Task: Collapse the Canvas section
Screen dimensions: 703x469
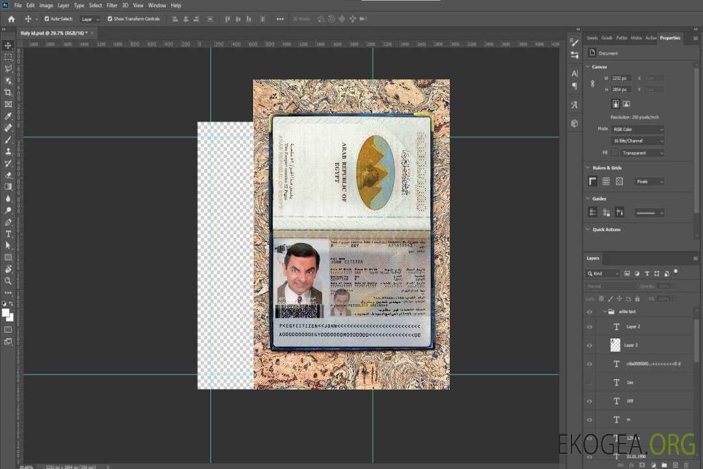Action: pos(588,66)
